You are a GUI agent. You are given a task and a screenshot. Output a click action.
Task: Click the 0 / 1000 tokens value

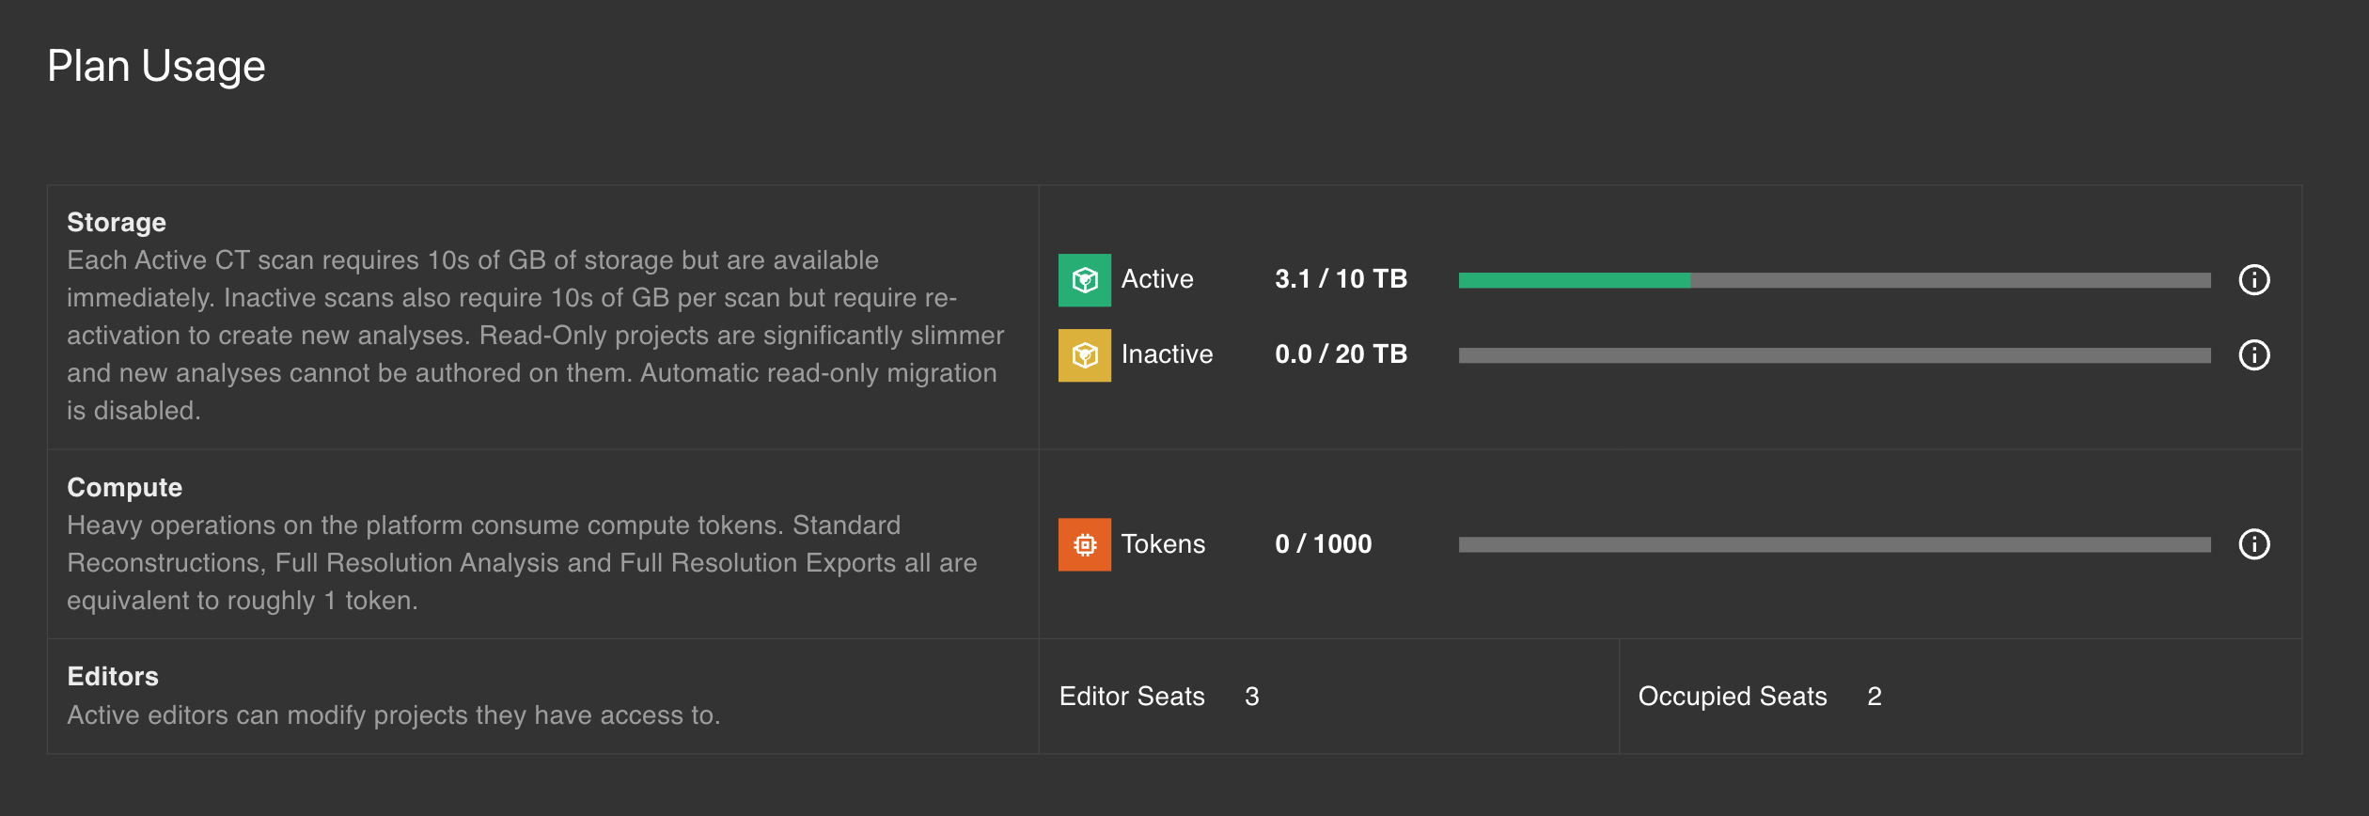1322,543
